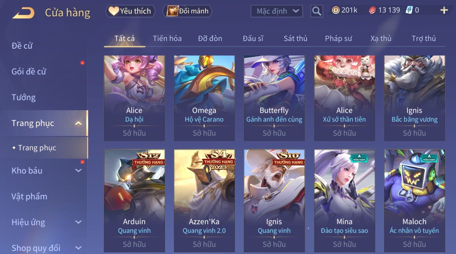Switch to the Sát thủ tab

pos(295,38)
